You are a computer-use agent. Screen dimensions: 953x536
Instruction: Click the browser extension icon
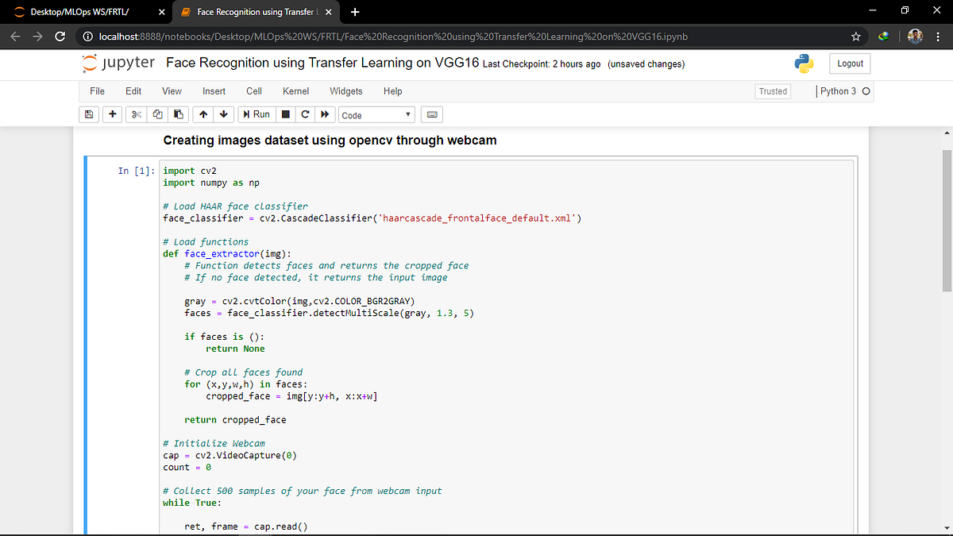(x=884, y=37)
